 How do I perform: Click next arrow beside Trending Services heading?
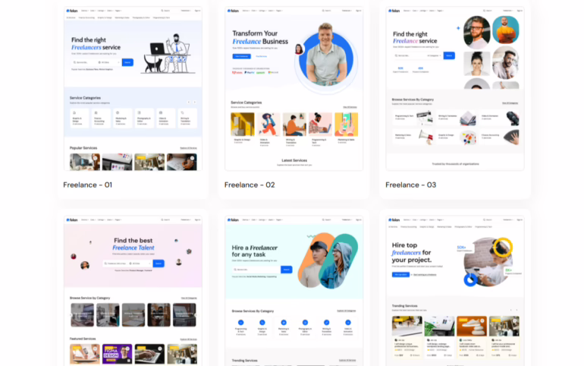[516, 310]
